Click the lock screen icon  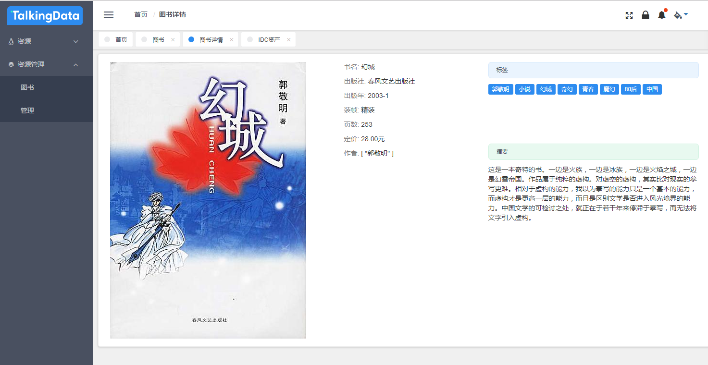point(646,15)
